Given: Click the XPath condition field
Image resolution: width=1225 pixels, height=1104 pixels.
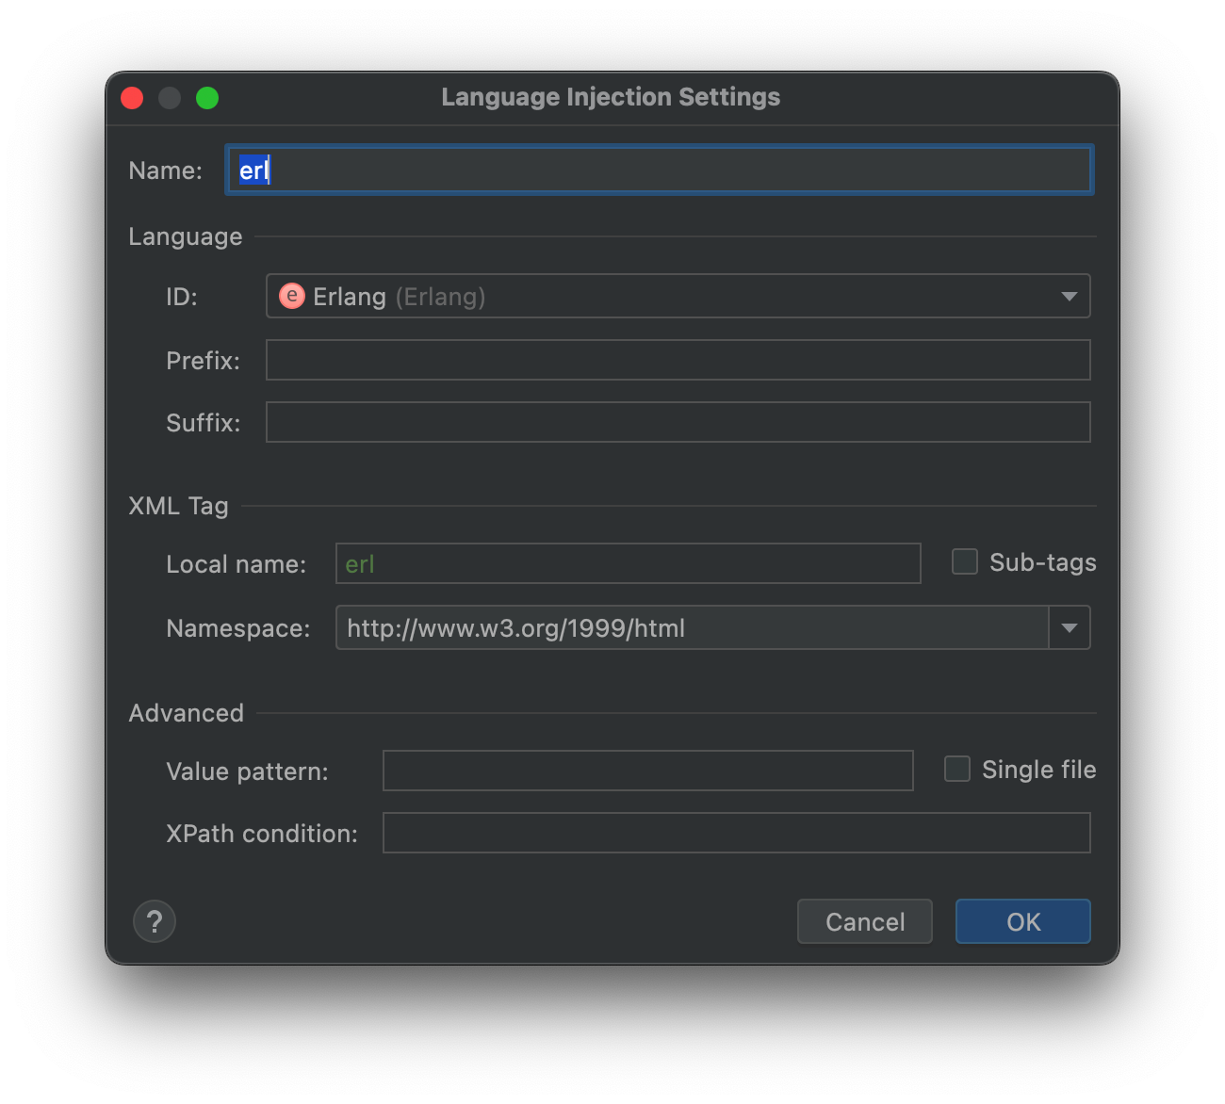Looking at the screenshot, I should (736, 833).
